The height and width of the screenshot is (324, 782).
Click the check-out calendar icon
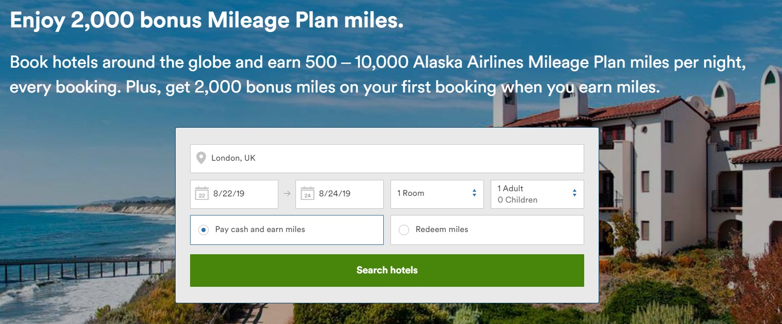(307, 193)
